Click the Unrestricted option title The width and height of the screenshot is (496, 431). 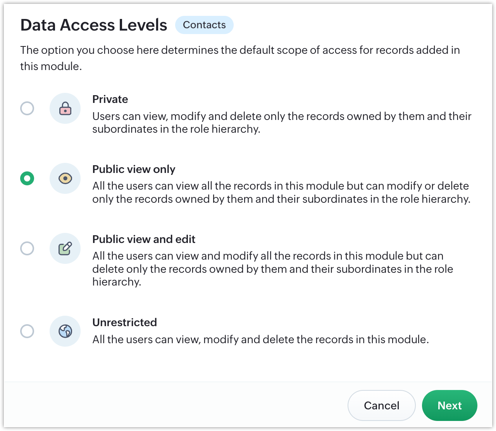124,323
